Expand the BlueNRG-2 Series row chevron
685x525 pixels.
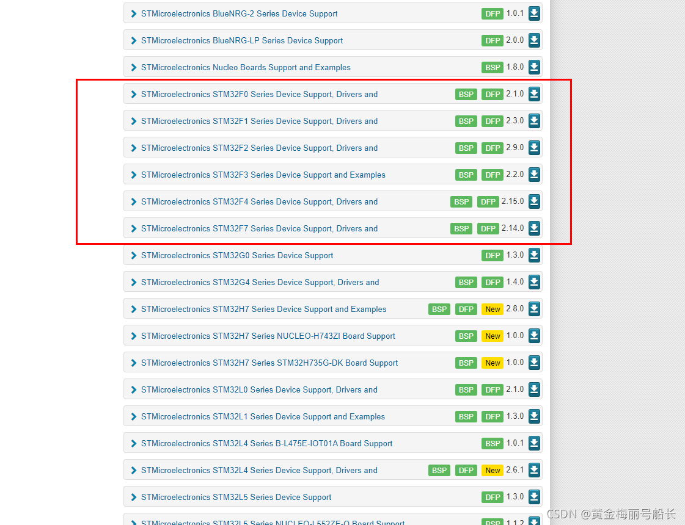[x=134, y=14]
